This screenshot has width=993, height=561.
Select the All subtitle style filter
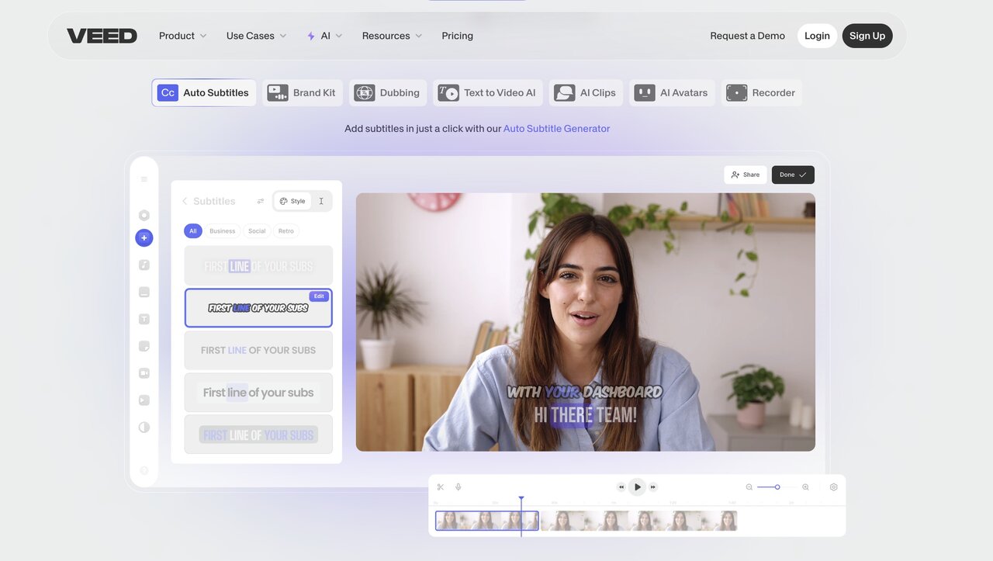[x=193, y=231]
